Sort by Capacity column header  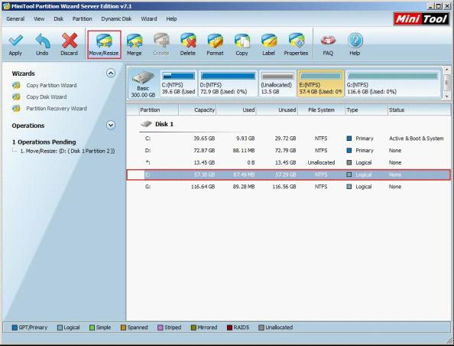point(197,110)
